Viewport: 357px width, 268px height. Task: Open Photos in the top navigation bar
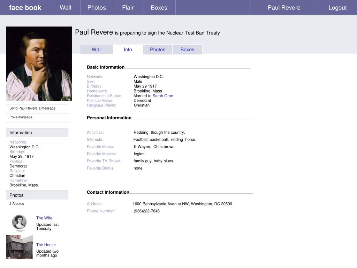97,8
